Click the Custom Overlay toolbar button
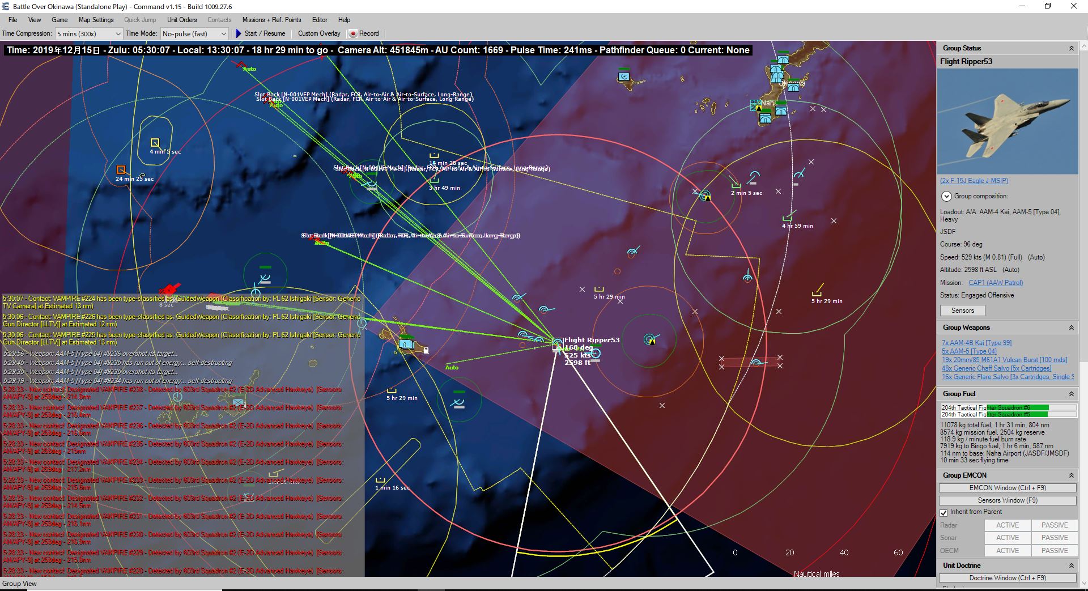 click(319, 33)
